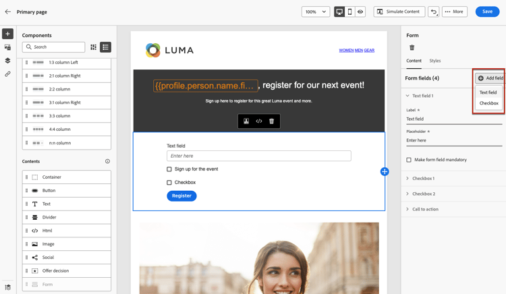This screenshot has height=294, width=506.
Task: Switch components to list view
Action: click(105, 47)
